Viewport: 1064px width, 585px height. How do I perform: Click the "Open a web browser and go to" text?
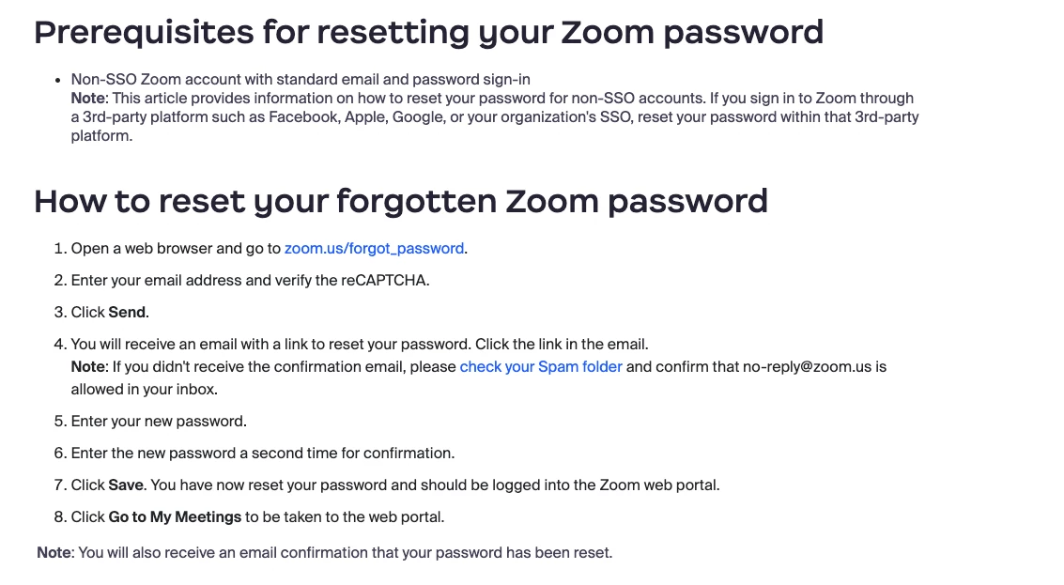click(176, 249)
